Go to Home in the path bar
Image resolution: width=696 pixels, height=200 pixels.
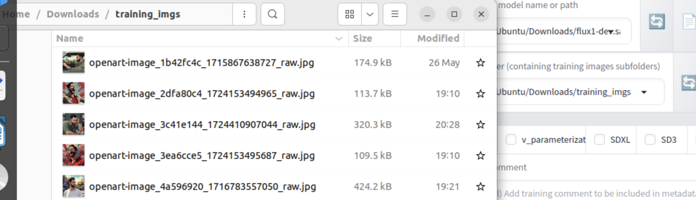[x=16, y=14]
